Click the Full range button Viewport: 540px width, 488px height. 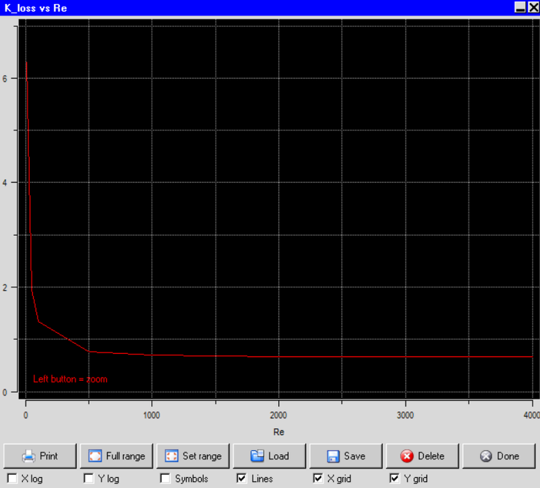click(116, 456)
